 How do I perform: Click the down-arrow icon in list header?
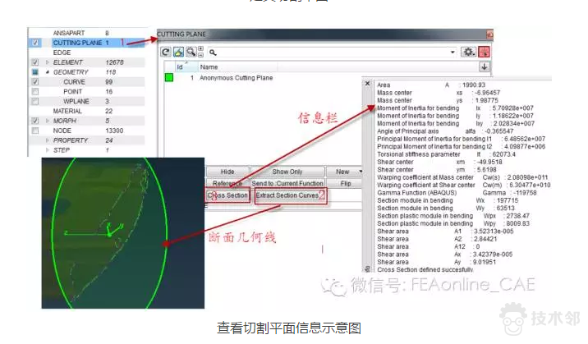(x=484, y=67)
